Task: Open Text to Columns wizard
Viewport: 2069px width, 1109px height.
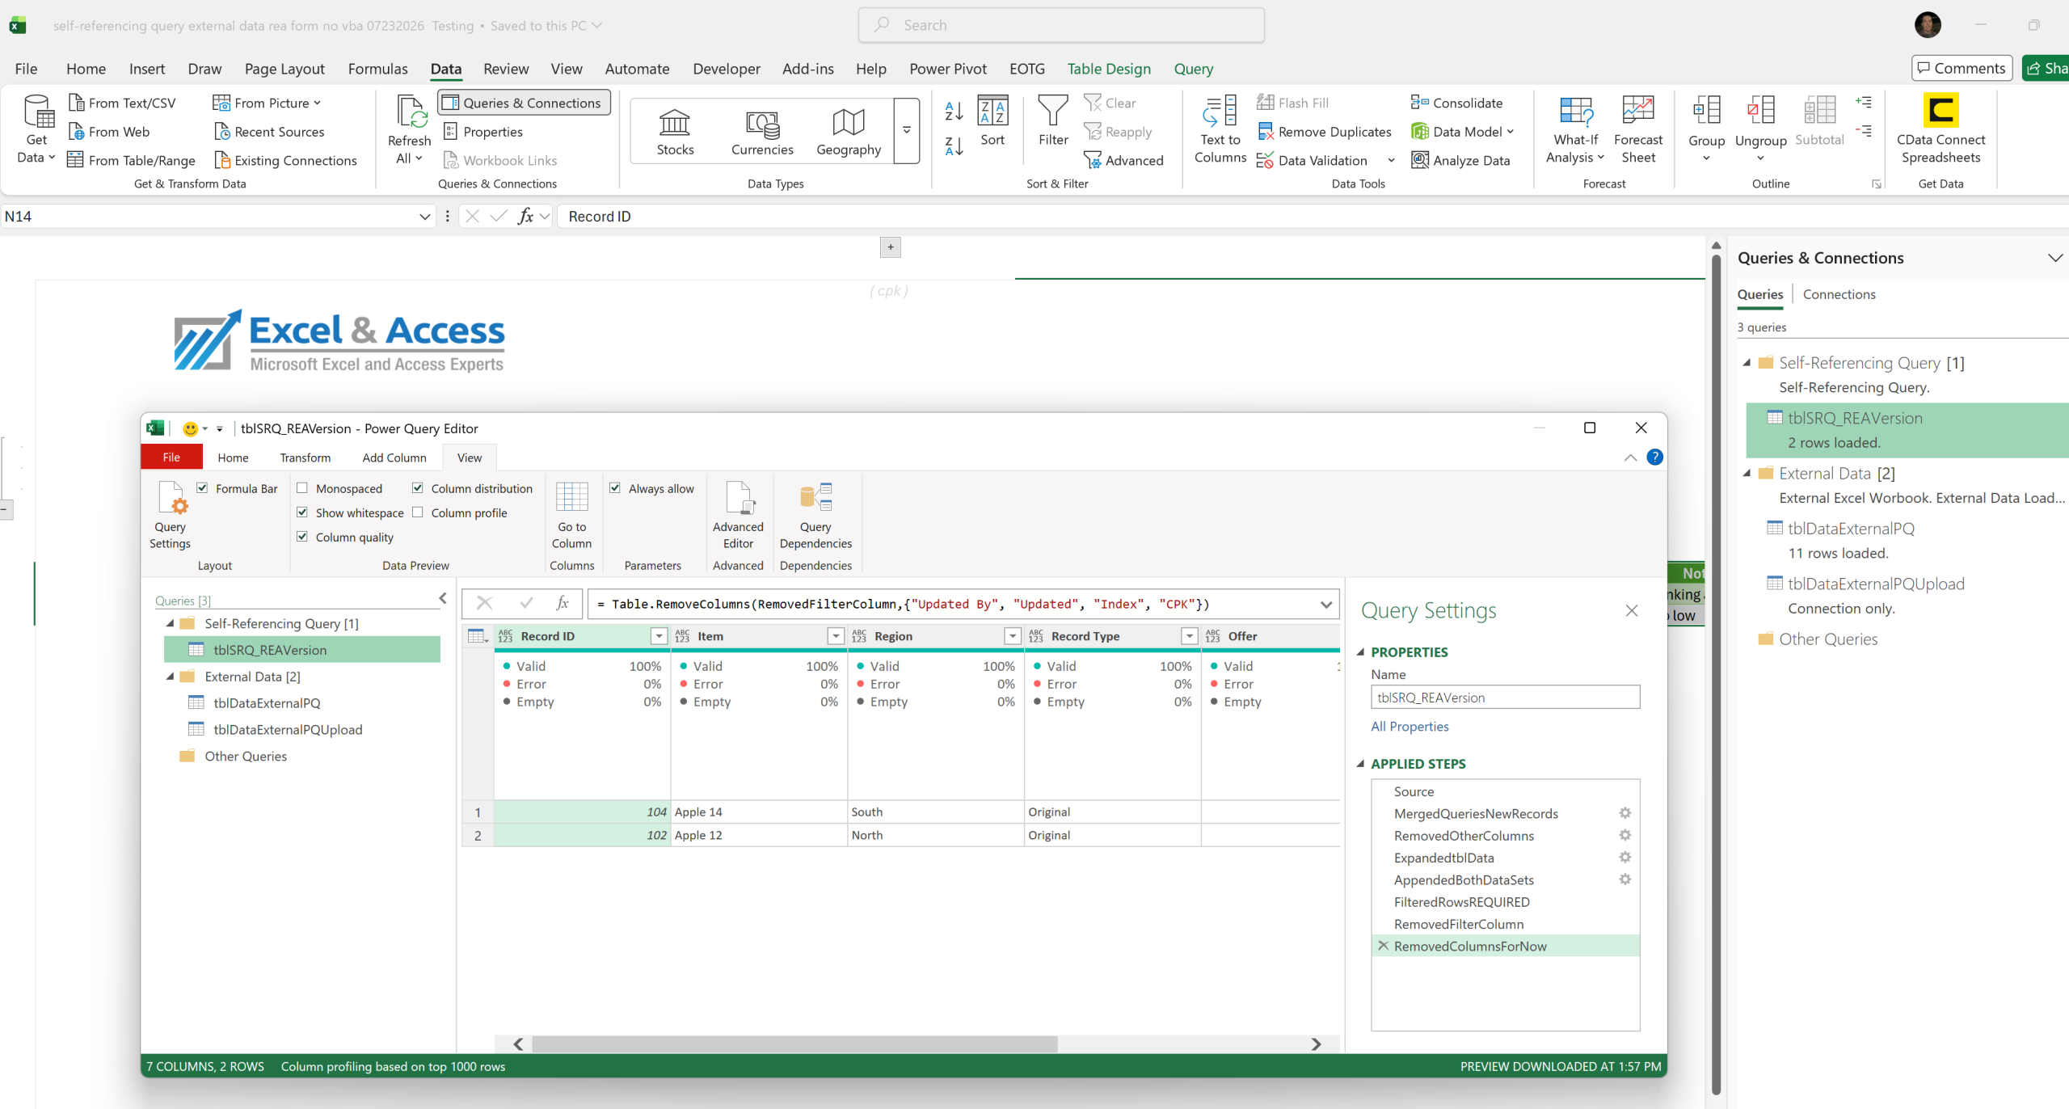Action: point(1220,129)
